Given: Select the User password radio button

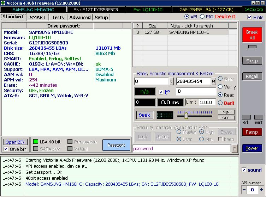Looking at the screenshot, I should 179,139.
